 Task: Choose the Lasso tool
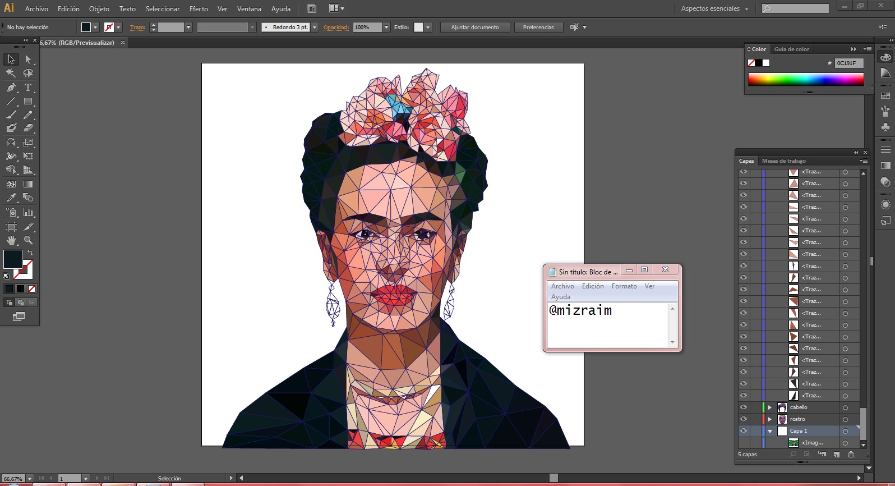[28, 73]
